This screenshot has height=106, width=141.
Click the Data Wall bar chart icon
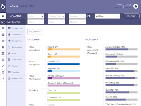(9, 22)
